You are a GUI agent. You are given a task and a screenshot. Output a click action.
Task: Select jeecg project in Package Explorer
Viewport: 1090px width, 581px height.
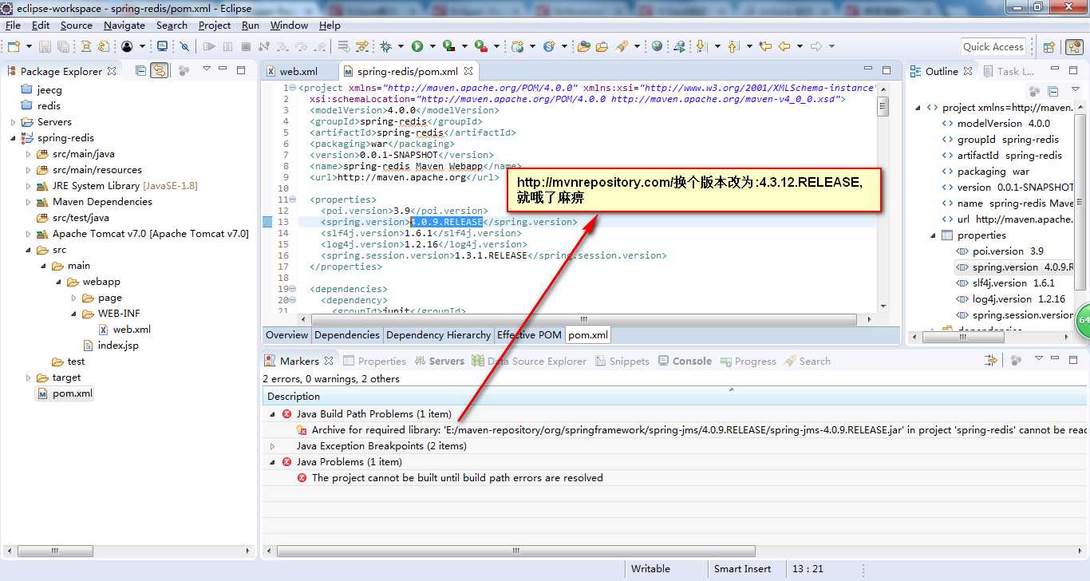(40, 90)
